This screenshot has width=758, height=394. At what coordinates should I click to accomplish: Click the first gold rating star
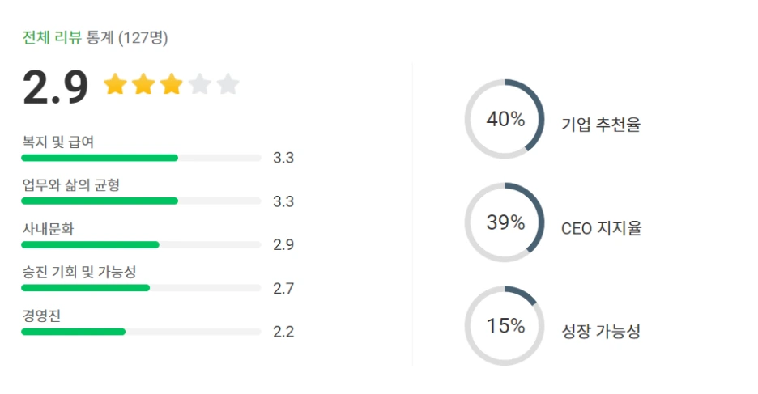pos(115,84)
